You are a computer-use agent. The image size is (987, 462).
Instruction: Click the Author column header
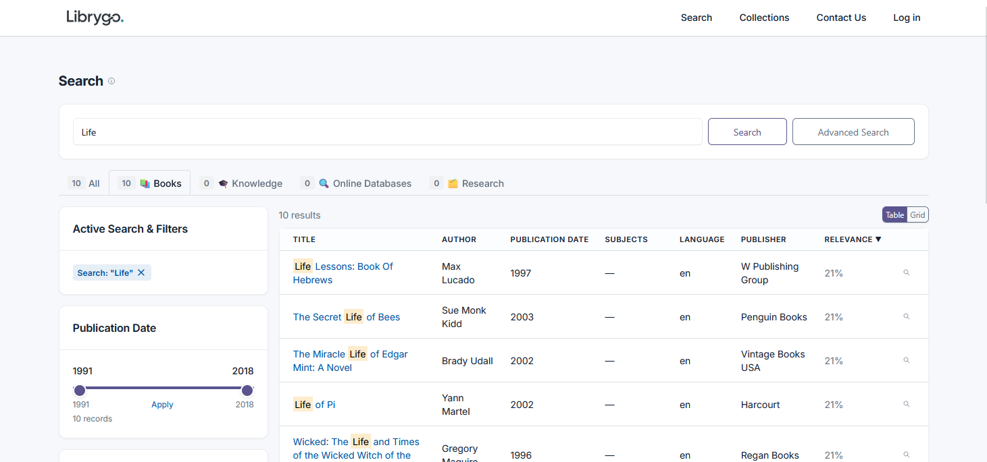459,239
